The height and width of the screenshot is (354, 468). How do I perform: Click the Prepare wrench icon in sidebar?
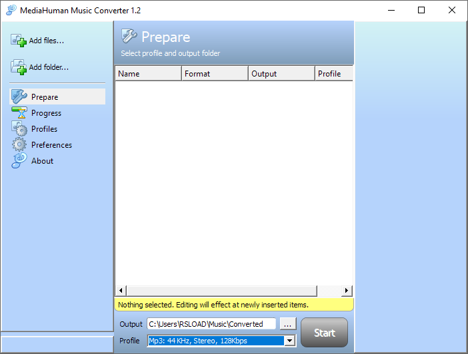coord(19,96)
